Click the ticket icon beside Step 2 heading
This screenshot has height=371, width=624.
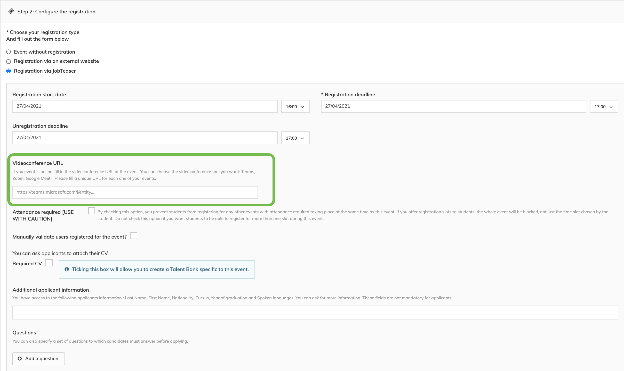pos(11,11)
